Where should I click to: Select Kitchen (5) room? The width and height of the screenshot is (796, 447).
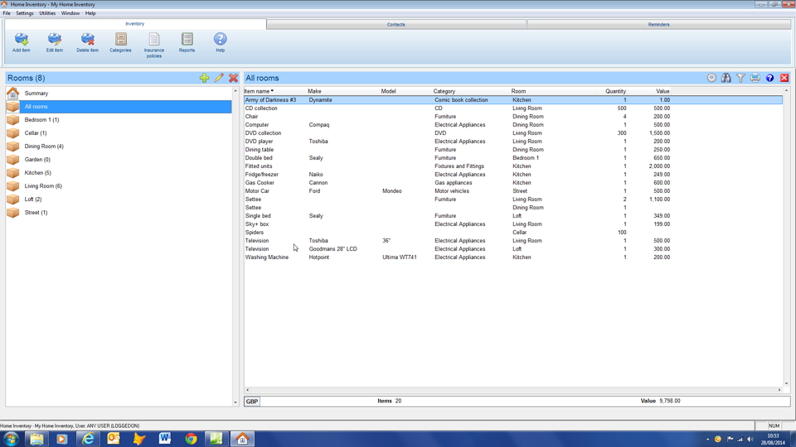pos(119,173)
